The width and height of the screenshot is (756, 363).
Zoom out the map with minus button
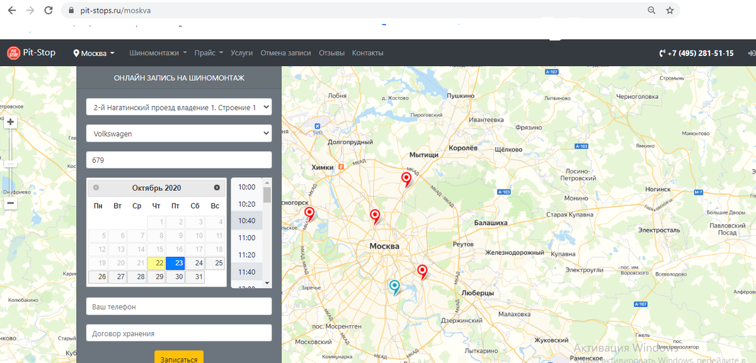point(10,204)
